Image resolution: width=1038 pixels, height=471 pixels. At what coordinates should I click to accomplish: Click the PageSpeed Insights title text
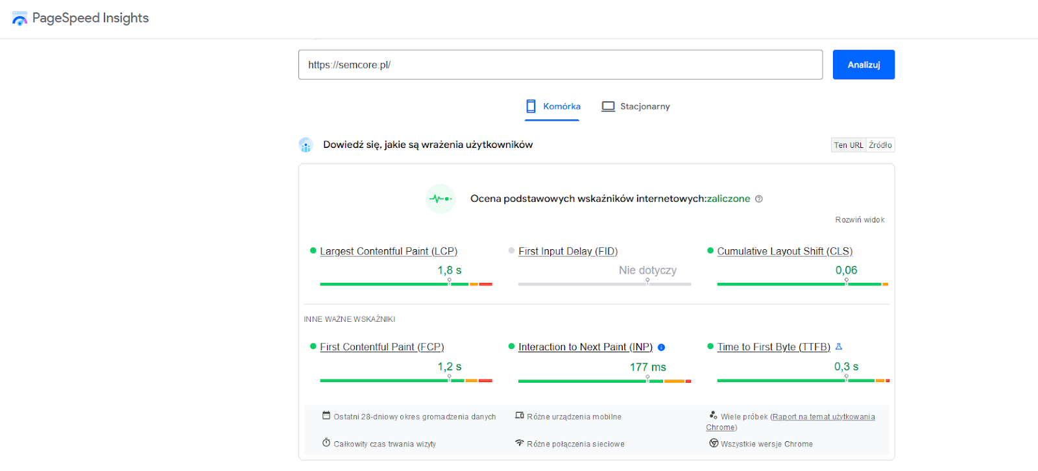pyautogui.click(x=90, y=18)
